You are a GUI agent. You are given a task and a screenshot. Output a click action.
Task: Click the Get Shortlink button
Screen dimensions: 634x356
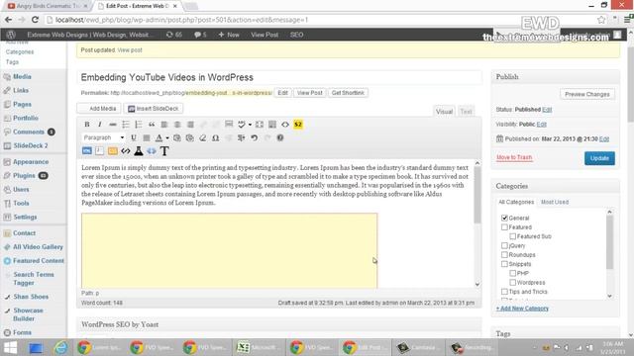348,93
